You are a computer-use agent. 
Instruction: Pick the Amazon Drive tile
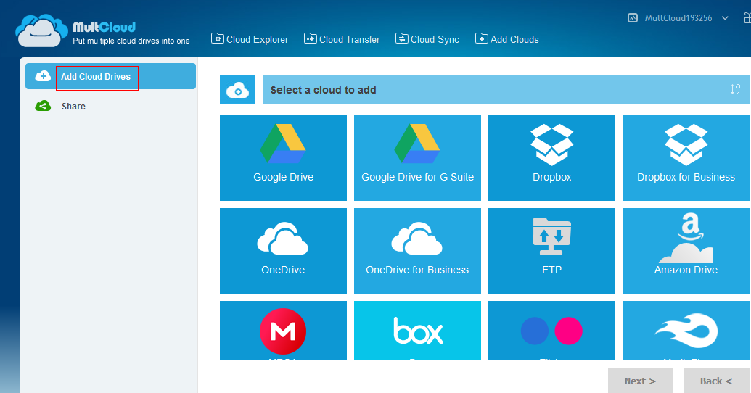point(686,250)
